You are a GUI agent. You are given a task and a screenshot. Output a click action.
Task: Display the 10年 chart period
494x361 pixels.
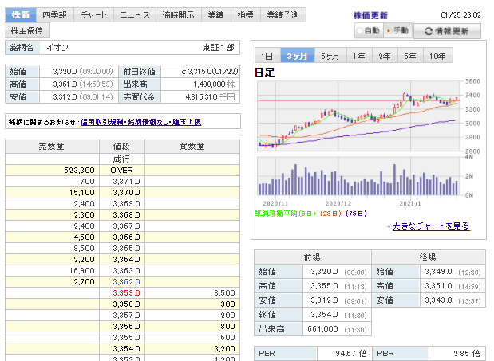click(x=437, y=56)
